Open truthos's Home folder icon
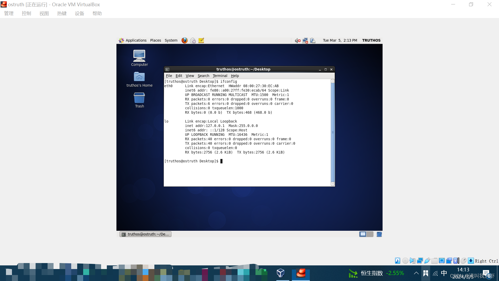The height and width of the screenshot is (281, 499). coord(139,79)
